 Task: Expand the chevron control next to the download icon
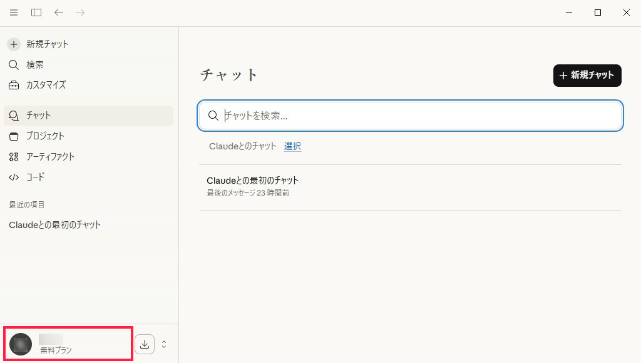click(164, 344)
